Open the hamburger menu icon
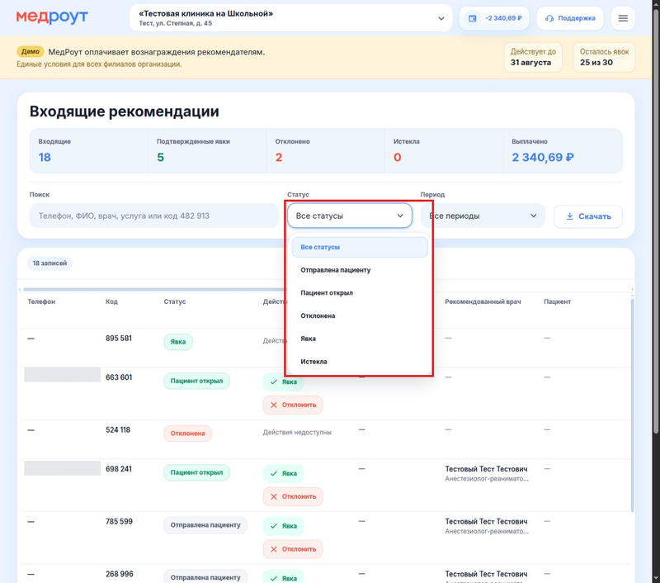Image resolution: width=660 pixels, height=583 pixels. point(623,18)
